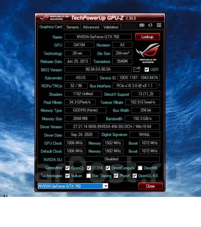This screenshot has height=227, width=201.
Task: Toggle the OpenGL 4.6 checkbox
Action: [135, 176]
